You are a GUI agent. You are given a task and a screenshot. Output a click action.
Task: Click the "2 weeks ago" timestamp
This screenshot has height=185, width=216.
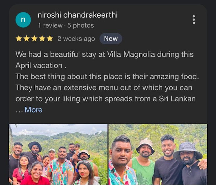(x=76, y=39)
